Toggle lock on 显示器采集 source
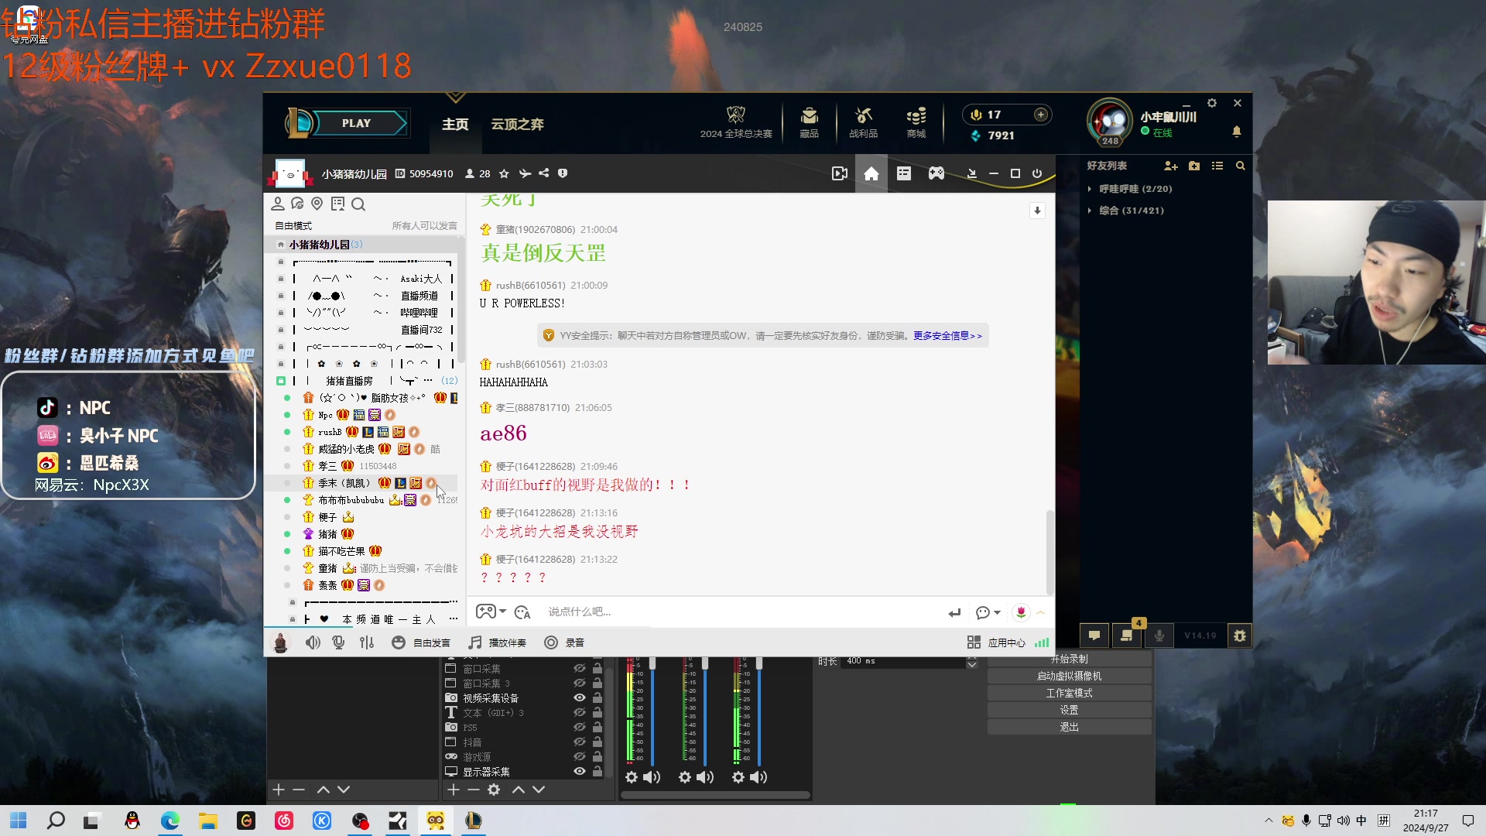The width and height of the screenshot is (1486, 836). tap(597, 771)
